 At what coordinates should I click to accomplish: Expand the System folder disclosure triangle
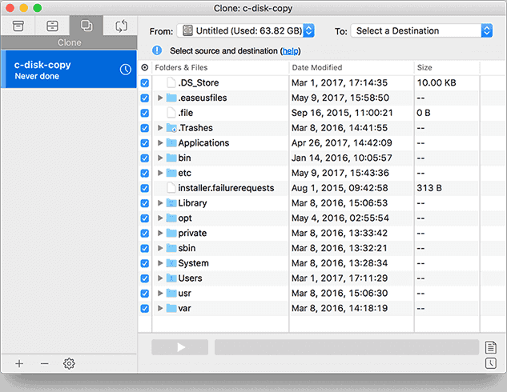point(160,263)
